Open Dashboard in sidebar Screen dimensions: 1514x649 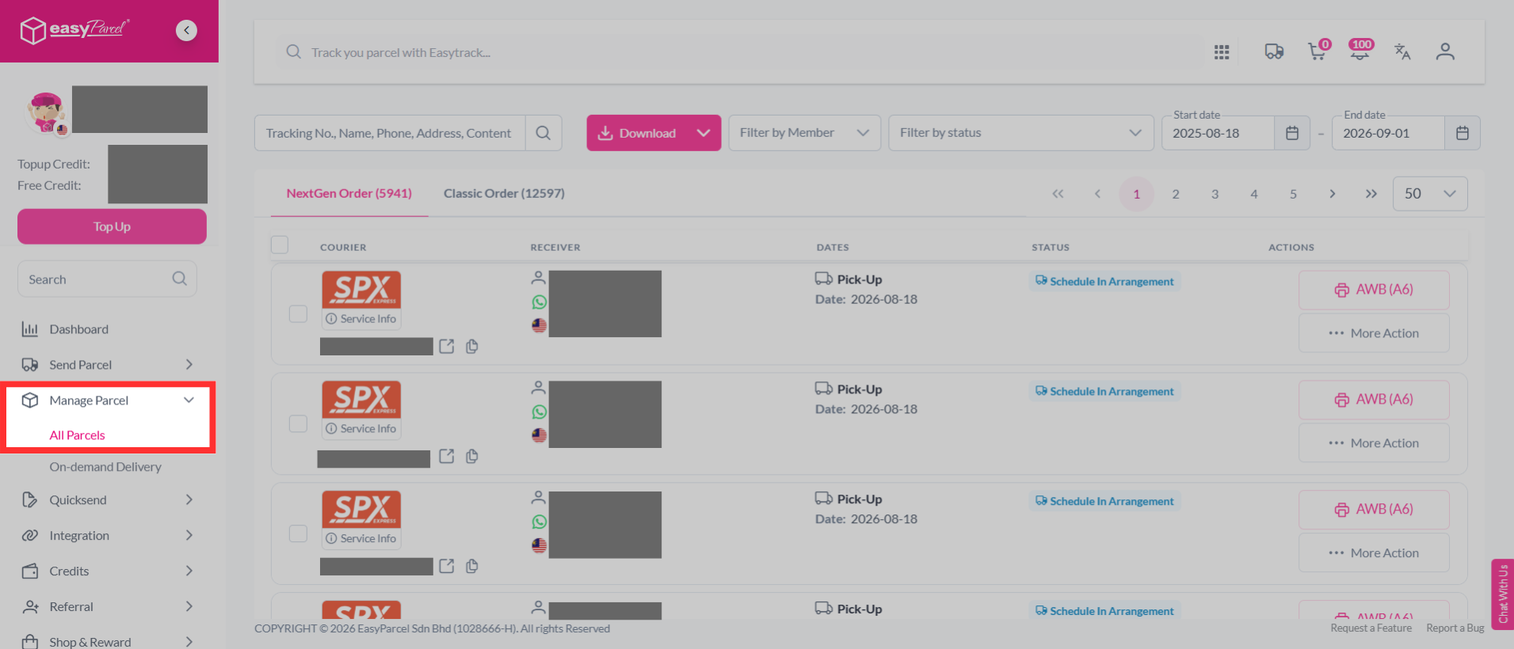pyautogui.click(x=78, y=329)
